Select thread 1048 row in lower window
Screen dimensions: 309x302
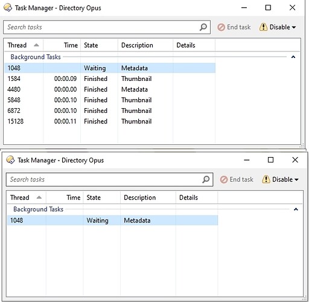coord(112,220)
